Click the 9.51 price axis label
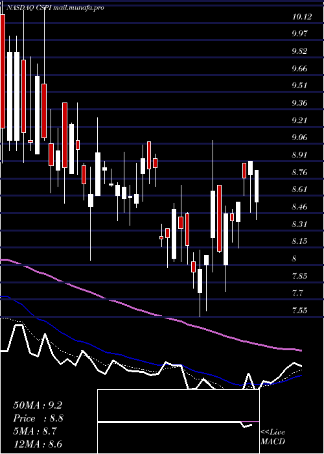The height and width of the screenshot is (454, 324). [300, 86]
